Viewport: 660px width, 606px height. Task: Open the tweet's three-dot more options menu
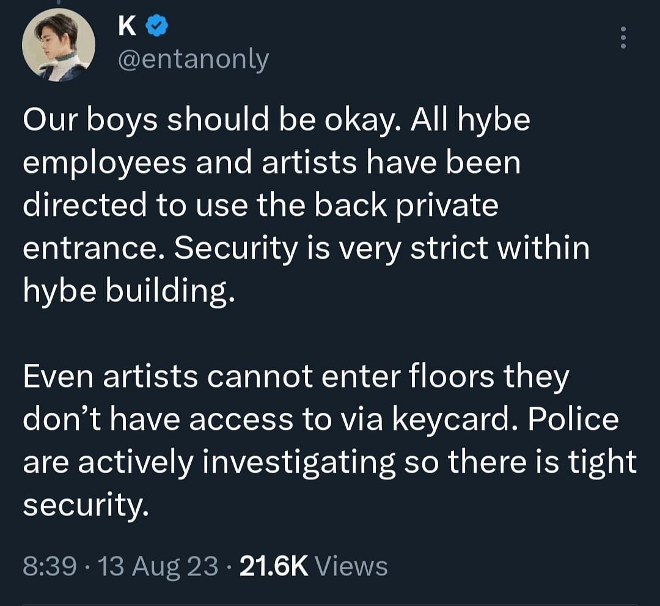pyautogui.click(x=623, y=37)
